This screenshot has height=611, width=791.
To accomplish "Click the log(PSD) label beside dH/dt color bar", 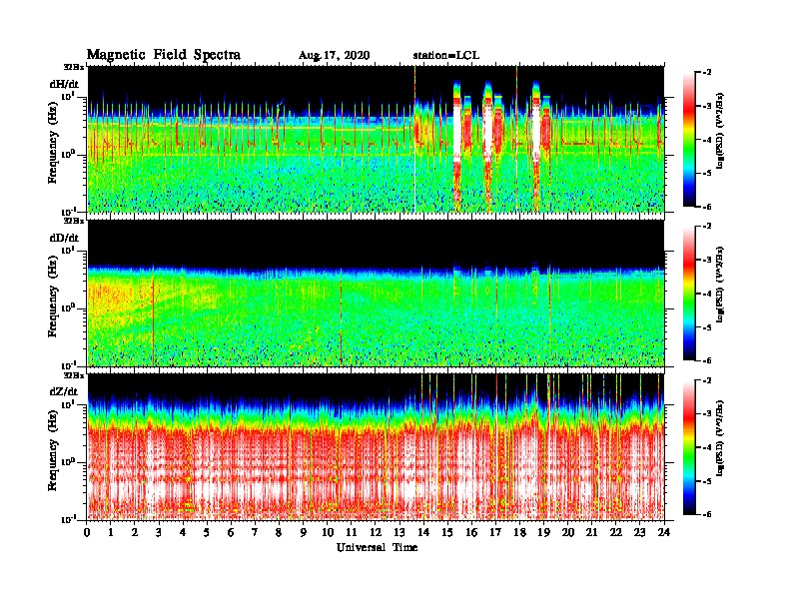I will [x=722, y=131].
